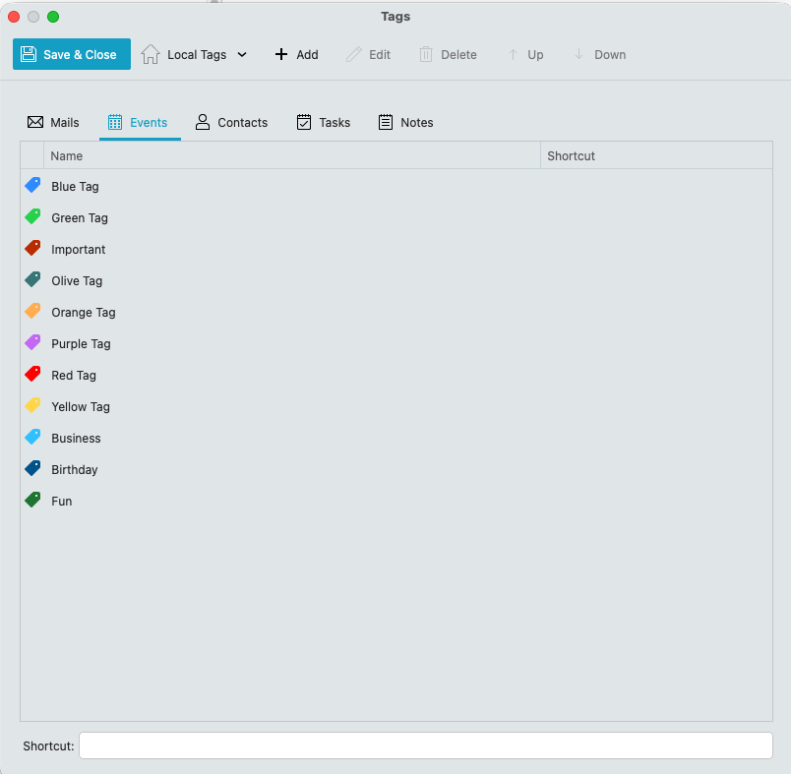Viewport: 791px width, 774px height.
Task: Open the Local Tags dropdown
Action: pos(194,55)
